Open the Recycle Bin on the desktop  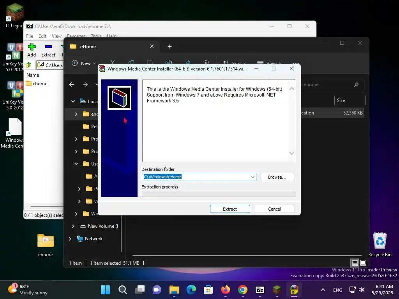[x=380, y=244]
